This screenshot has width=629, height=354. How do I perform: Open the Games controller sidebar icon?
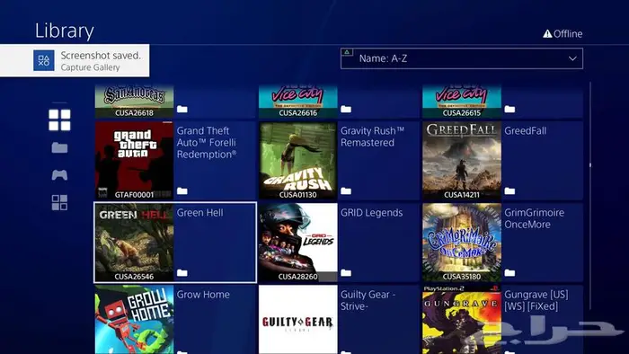59,175
